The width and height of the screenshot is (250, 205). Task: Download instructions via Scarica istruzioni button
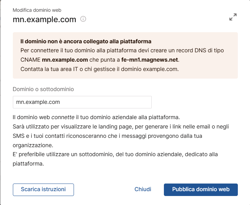coord(43,189)
